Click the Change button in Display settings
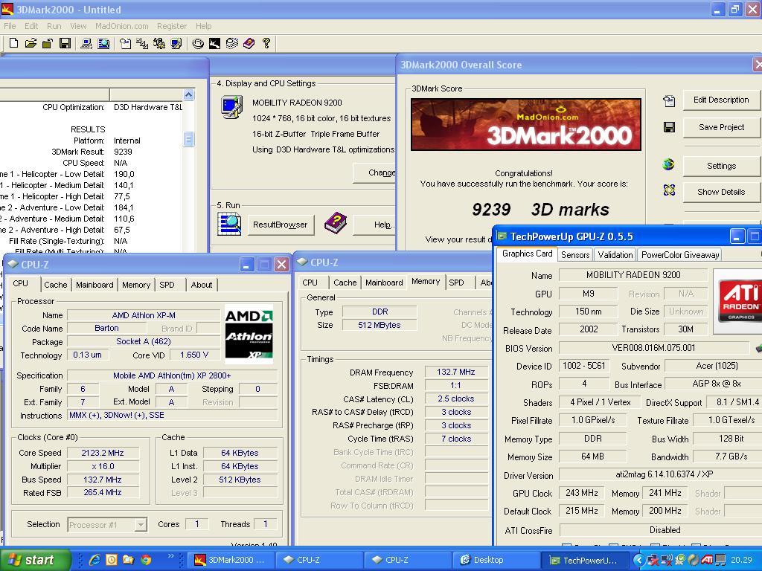762x571 pixels. pyautogui.click(x=375, y=172)
